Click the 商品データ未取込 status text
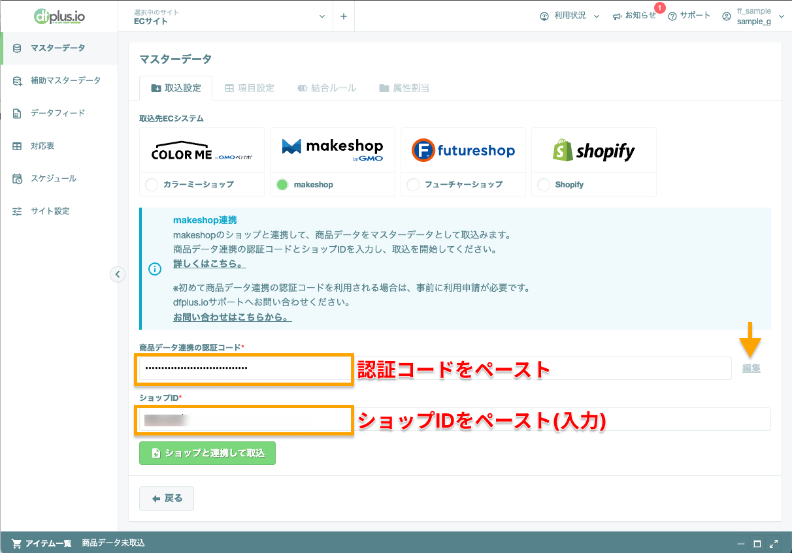Screen dimensions: 792x553 click(113, 543)
